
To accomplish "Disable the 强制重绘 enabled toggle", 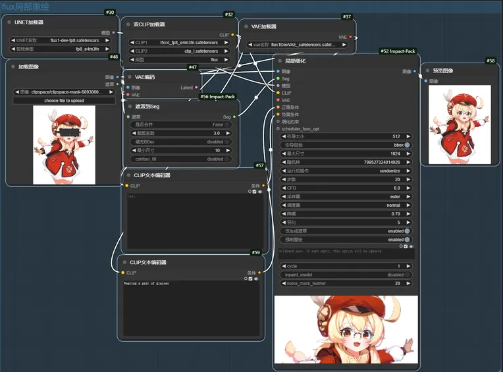I will pos(408,240).
